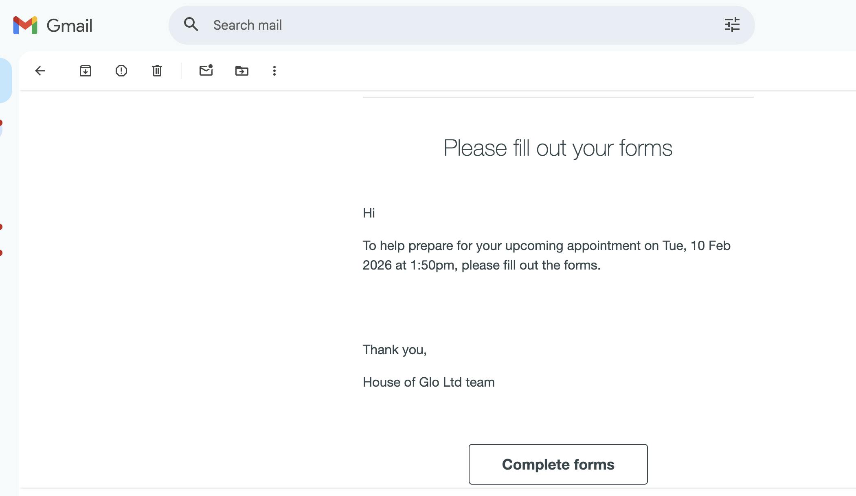Click the appointment date "Tue, 10 Feb" text
Image resolution: width=856 pixels, height=496 pixels.
coord(696,246)
